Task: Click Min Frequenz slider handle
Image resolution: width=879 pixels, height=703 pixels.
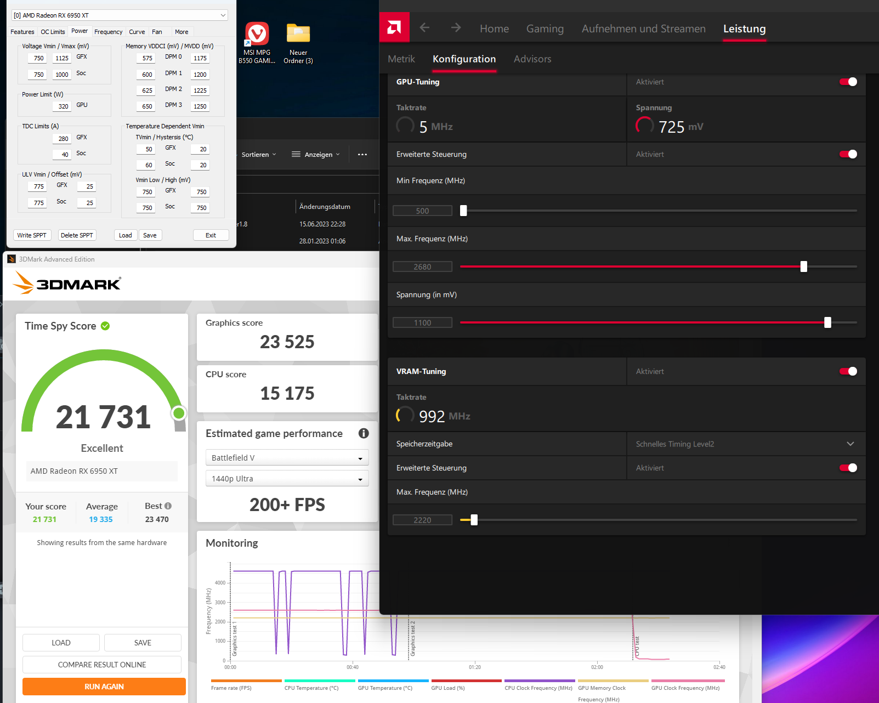Action: click(x=463, y=211)
